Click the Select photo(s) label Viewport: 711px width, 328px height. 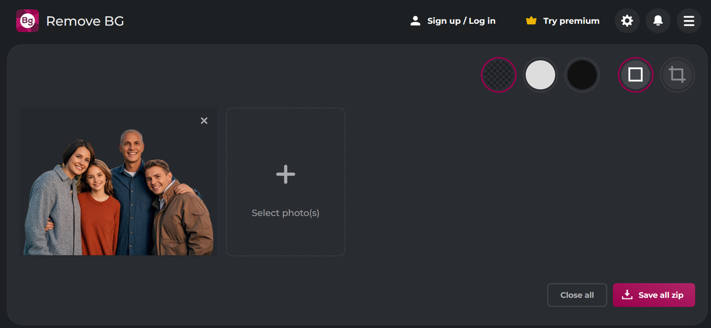point(286,213)
